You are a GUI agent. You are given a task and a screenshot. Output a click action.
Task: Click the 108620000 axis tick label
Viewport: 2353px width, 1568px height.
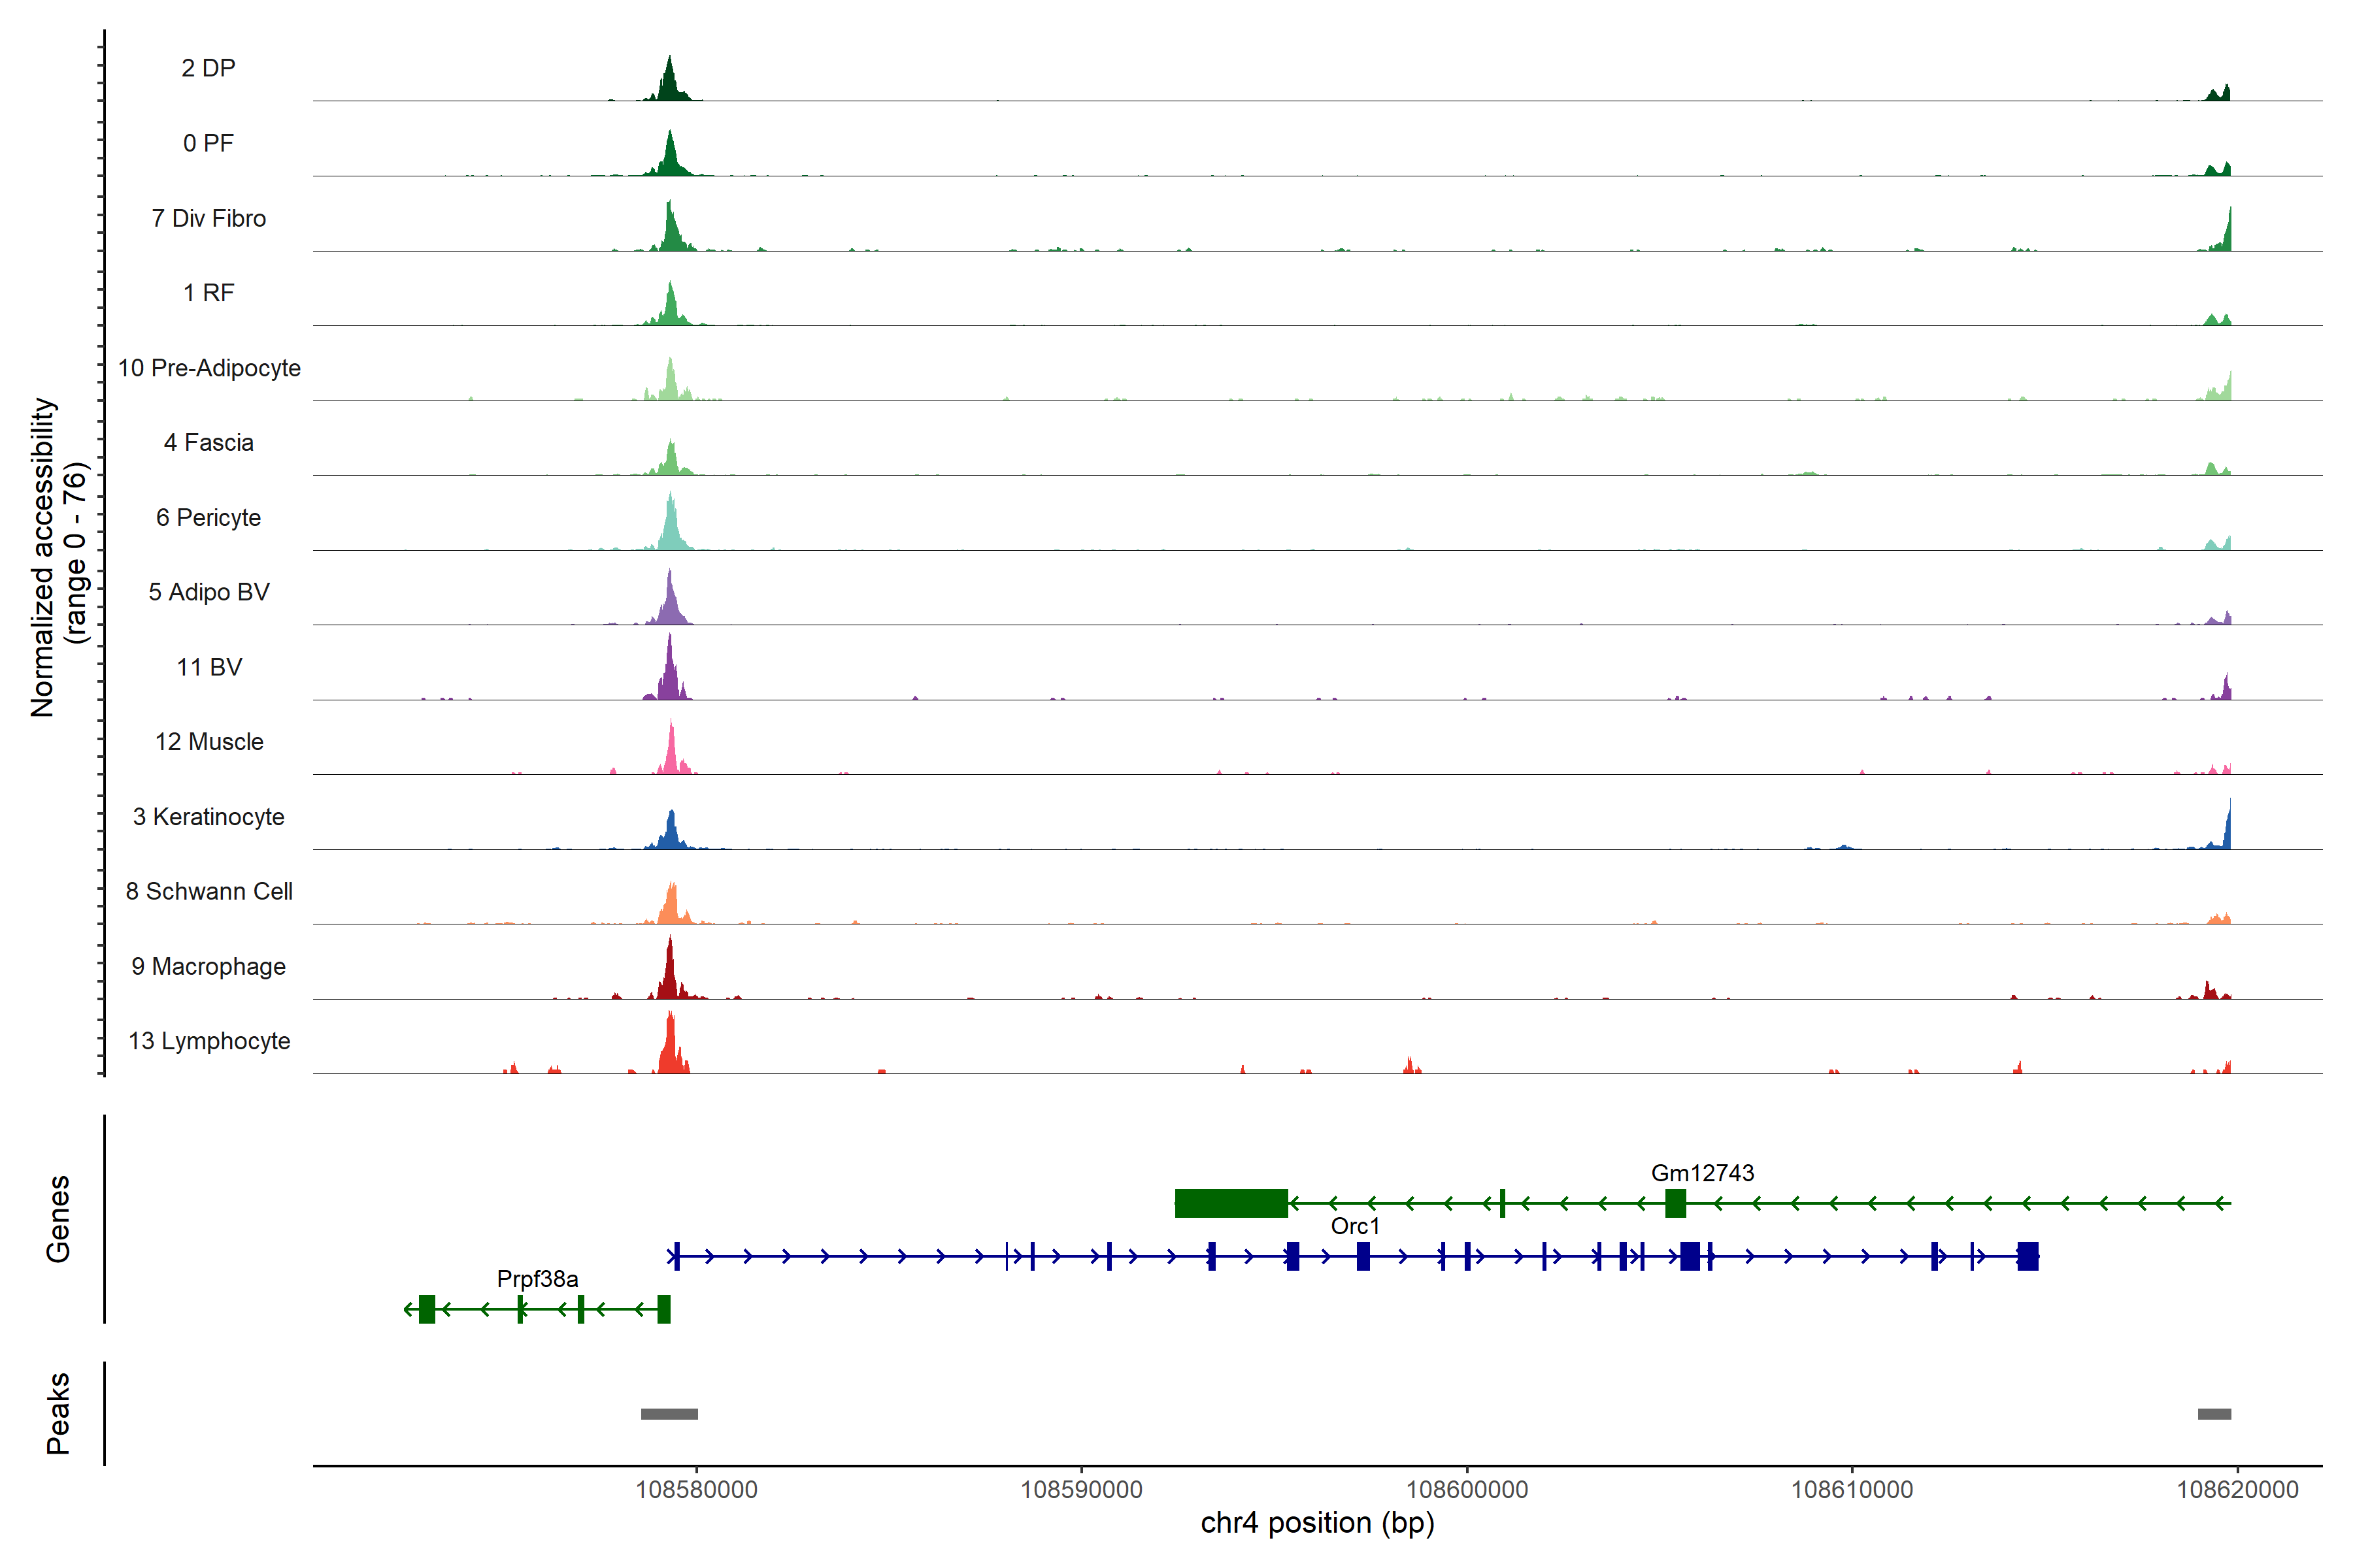pos(2237,1490)
